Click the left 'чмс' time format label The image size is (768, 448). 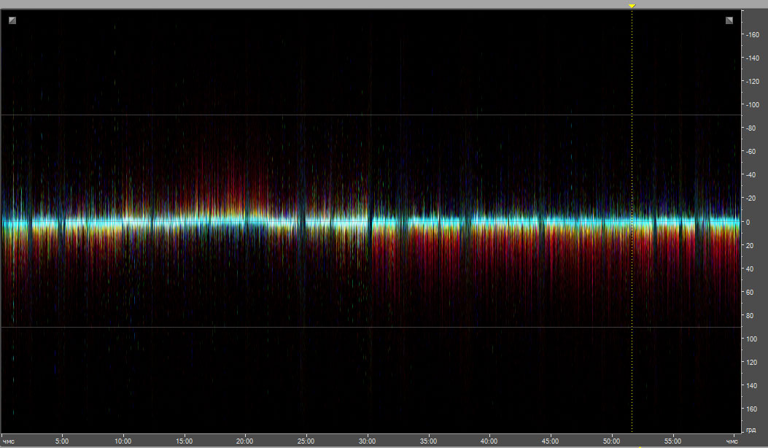[x=8, y=441]
